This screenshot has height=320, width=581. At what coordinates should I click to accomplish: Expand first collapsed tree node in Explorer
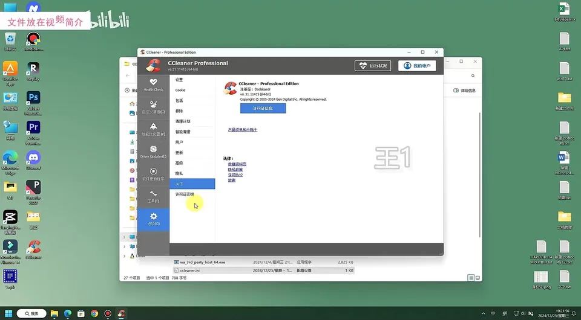(124, 237)
